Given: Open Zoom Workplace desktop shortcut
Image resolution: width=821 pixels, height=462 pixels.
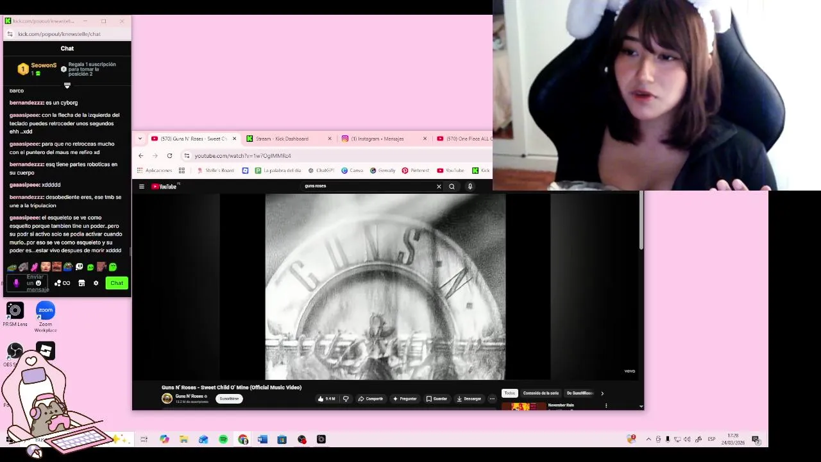Looking at the screenshot, I should [x=46, y=316].
